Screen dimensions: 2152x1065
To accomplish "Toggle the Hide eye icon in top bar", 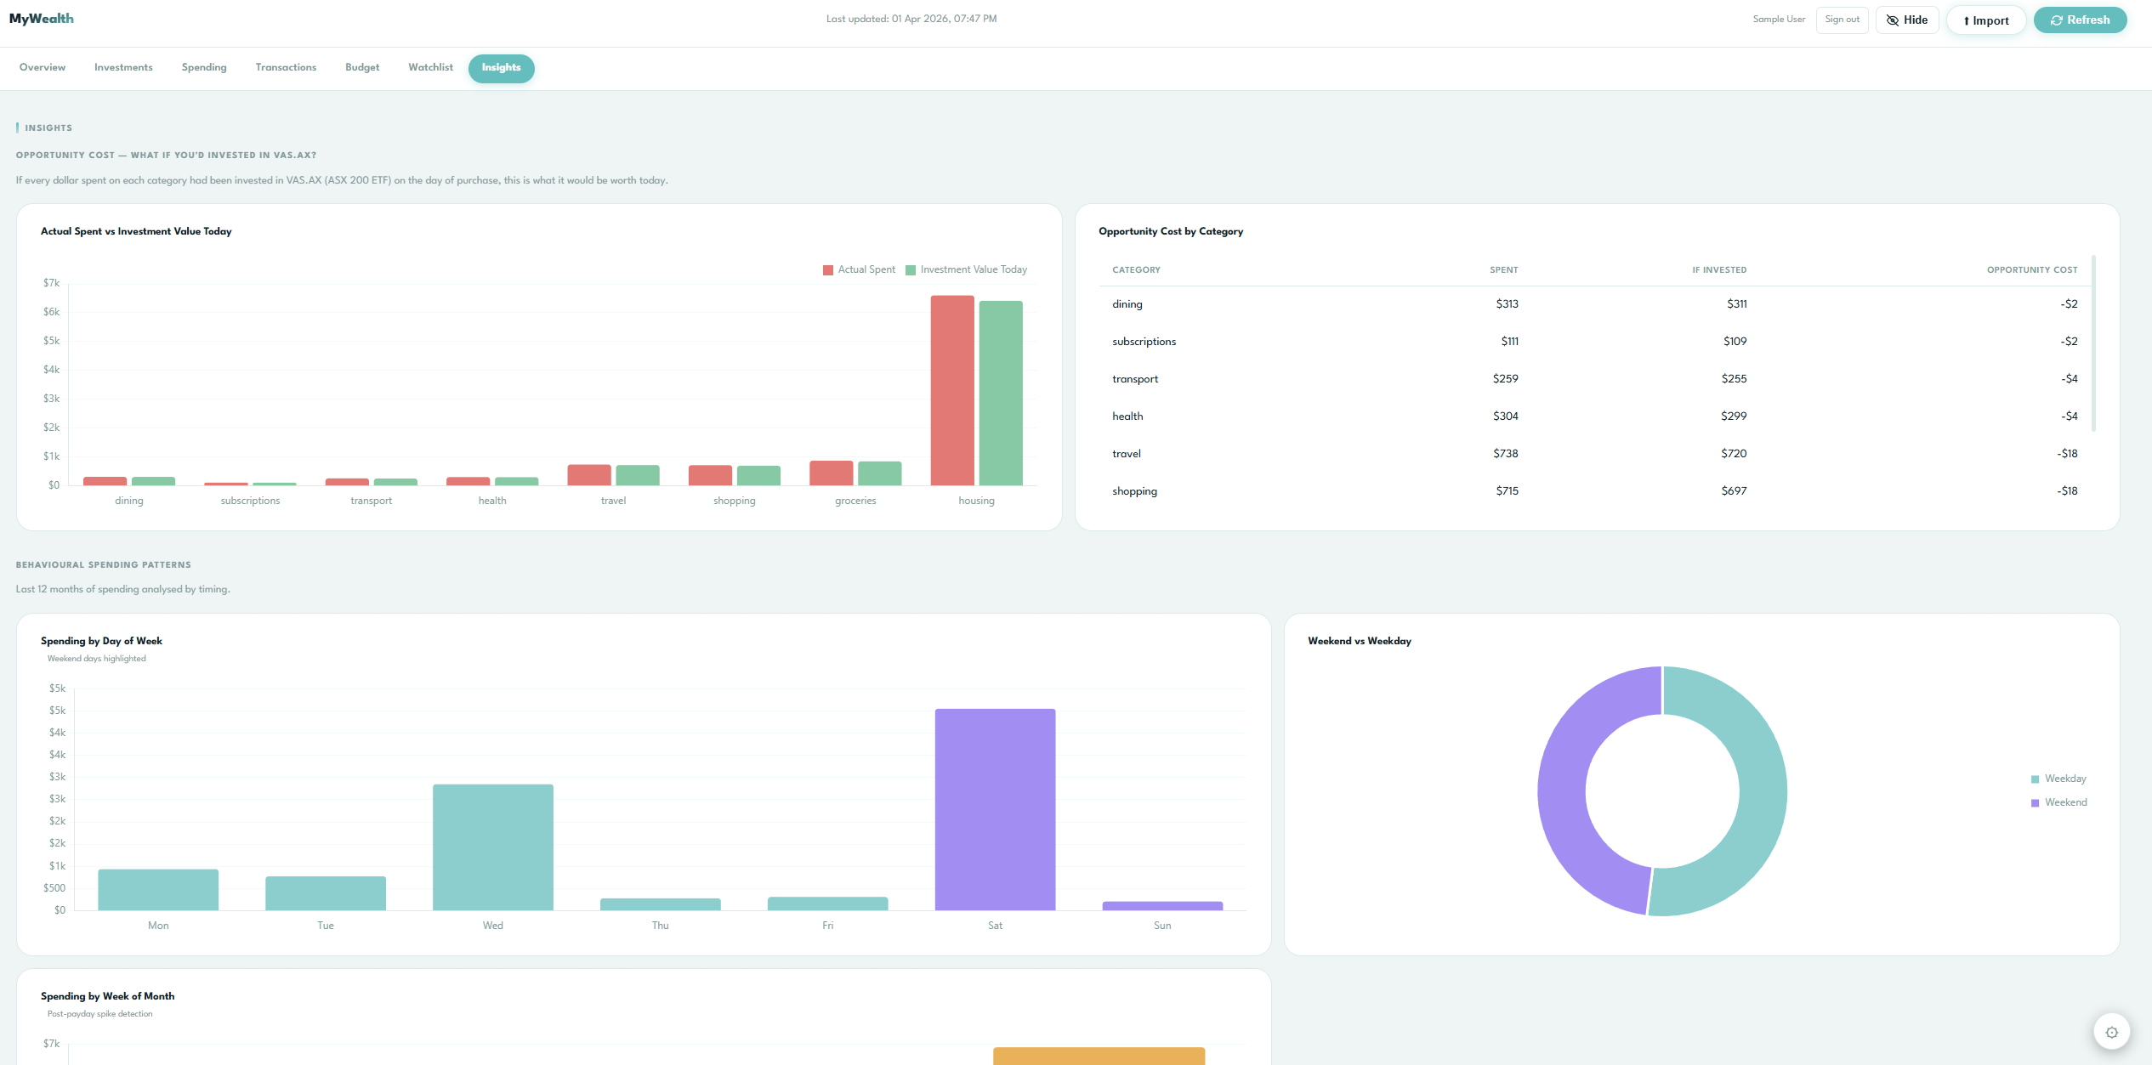I will tap(1892, 20).
